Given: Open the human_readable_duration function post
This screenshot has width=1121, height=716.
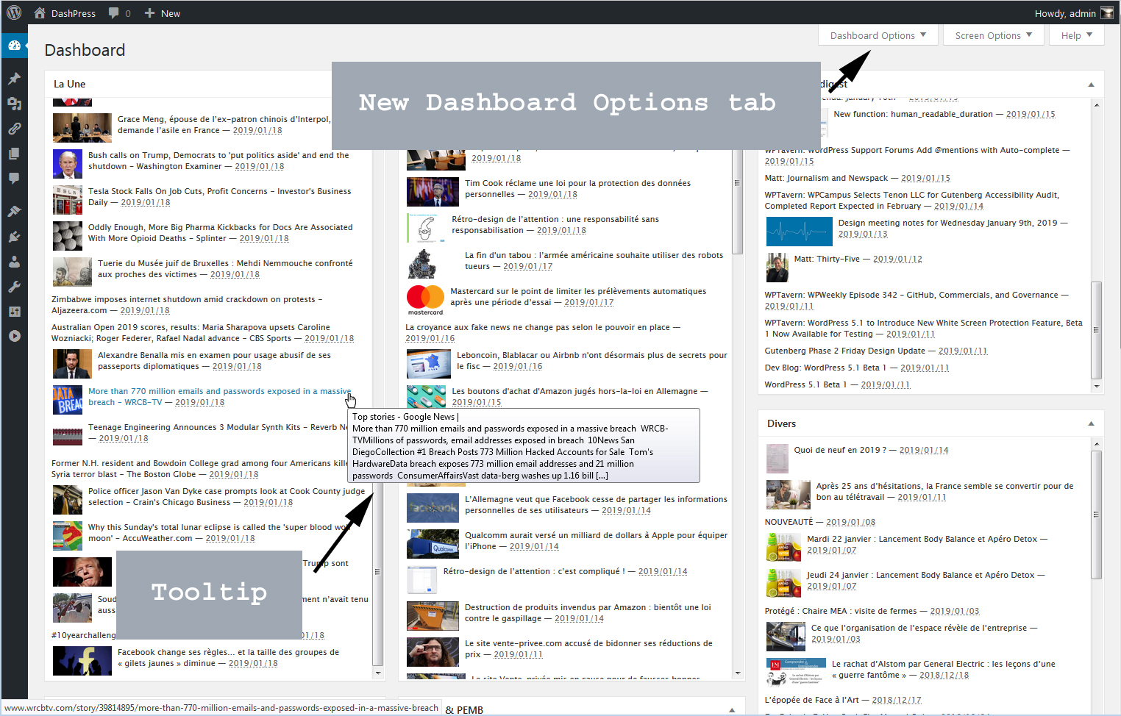Looking at the screenshot, I should click(x=914, y=114).
